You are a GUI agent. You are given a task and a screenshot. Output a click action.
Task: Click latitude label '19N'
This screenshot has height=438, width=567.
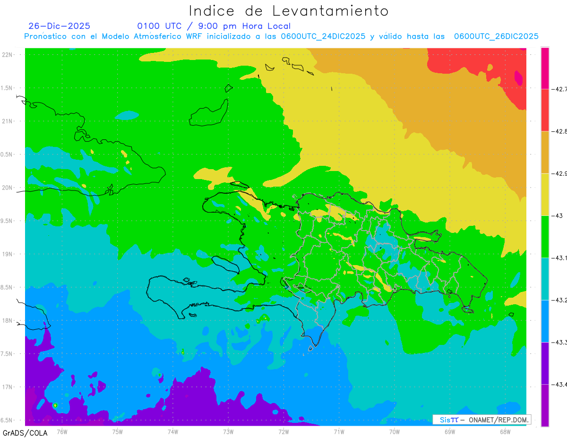[x=7, y=254]
